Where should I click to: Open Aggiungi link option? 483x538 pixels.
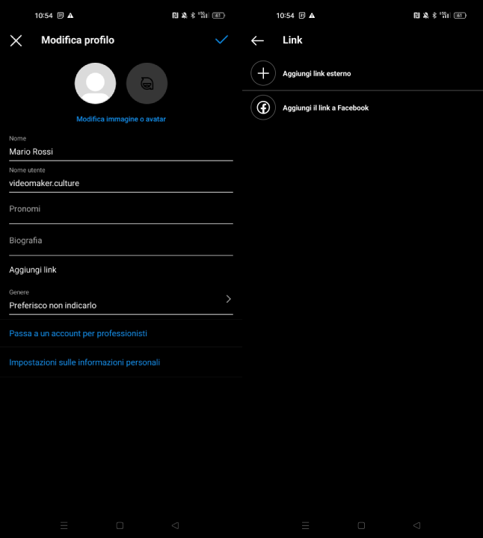33,270
